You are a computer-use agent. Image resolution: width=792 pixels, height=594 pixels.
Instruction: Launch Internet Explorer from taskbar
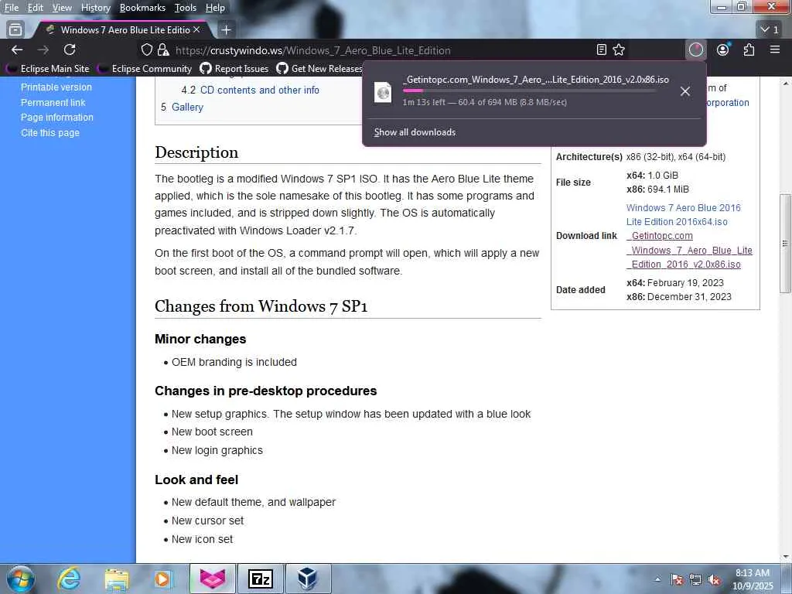pos(69,579)
